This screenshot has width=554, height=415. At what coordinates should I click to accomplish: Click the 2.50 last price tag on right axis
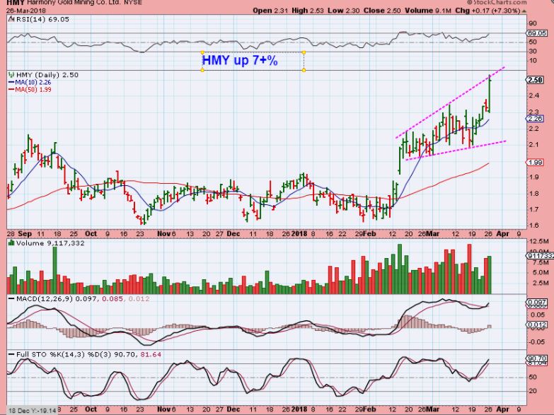tap(535, 80)
